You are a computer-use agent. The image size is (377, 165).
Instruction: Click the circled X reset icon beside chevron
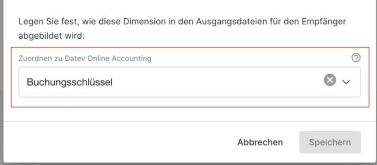(x=330, y=80)
